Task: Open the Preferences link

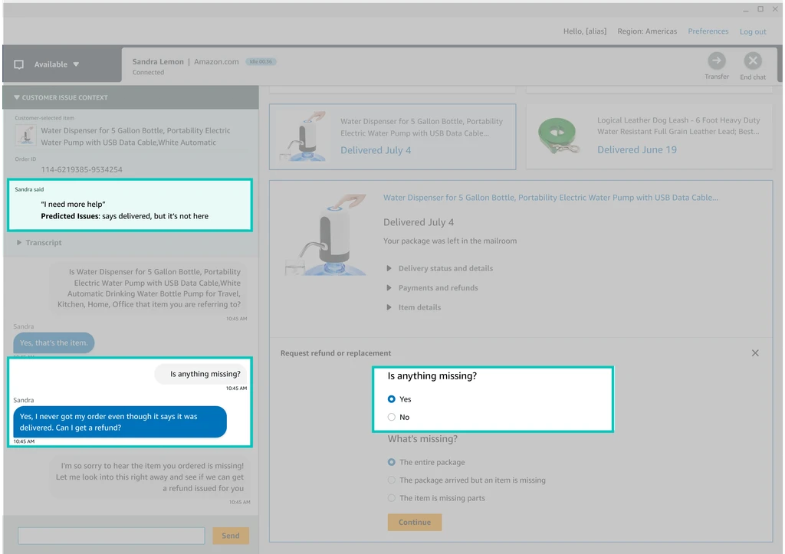Action: point(708,31)
